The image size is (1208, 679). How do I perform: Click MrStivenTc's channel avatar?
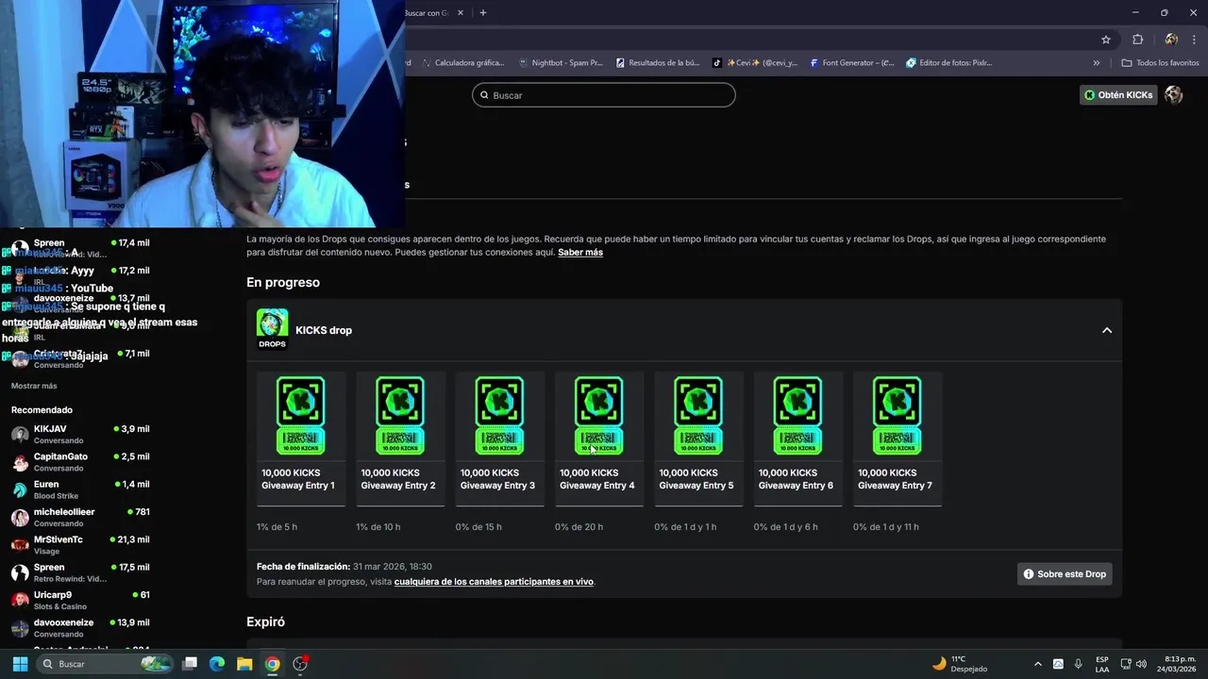click(20, 545)
